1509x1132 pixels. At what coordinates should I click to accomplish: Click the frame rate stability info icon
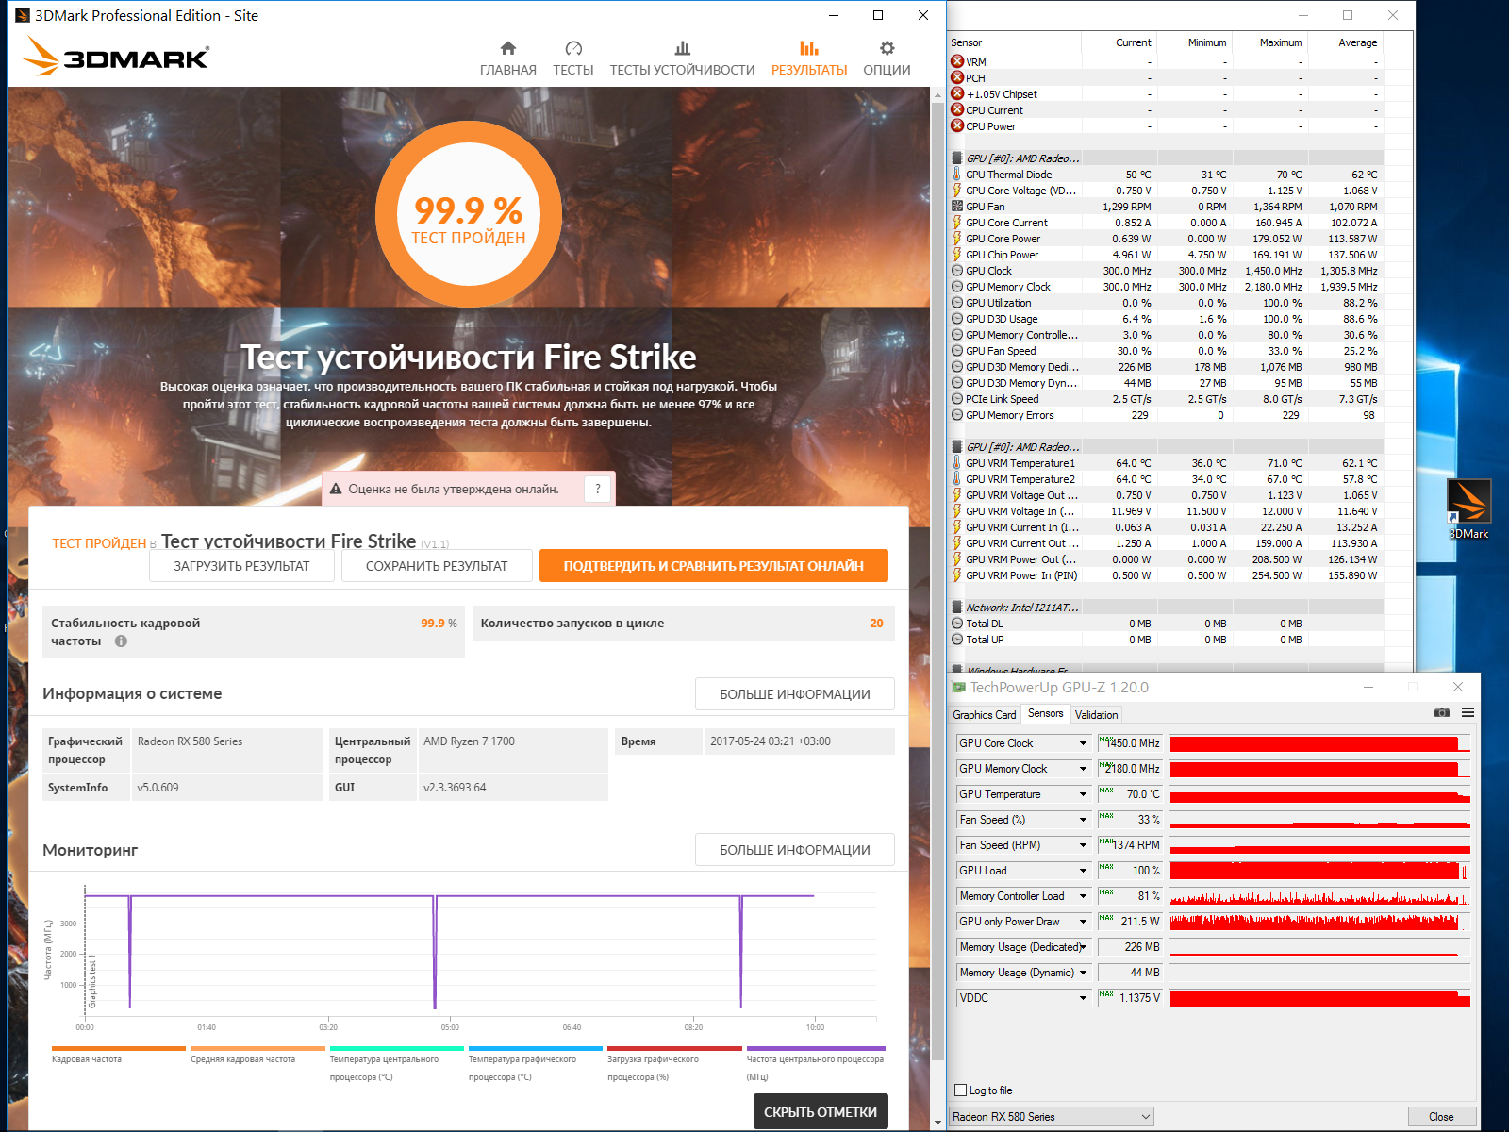(121, 641)
